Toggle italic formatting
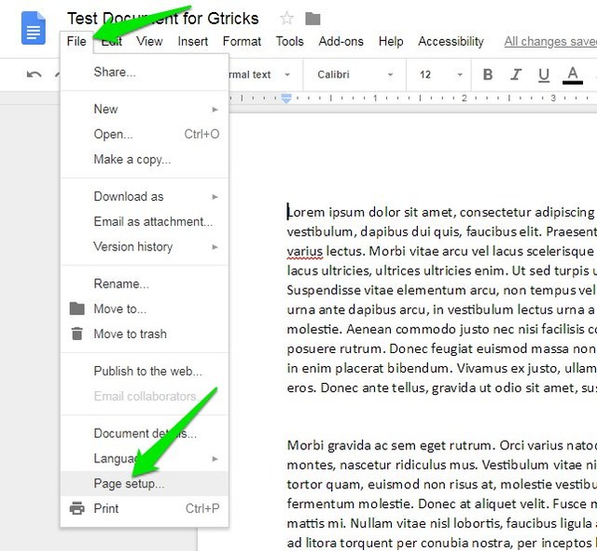This screenshot has height=551, width=597. [516, 75]
